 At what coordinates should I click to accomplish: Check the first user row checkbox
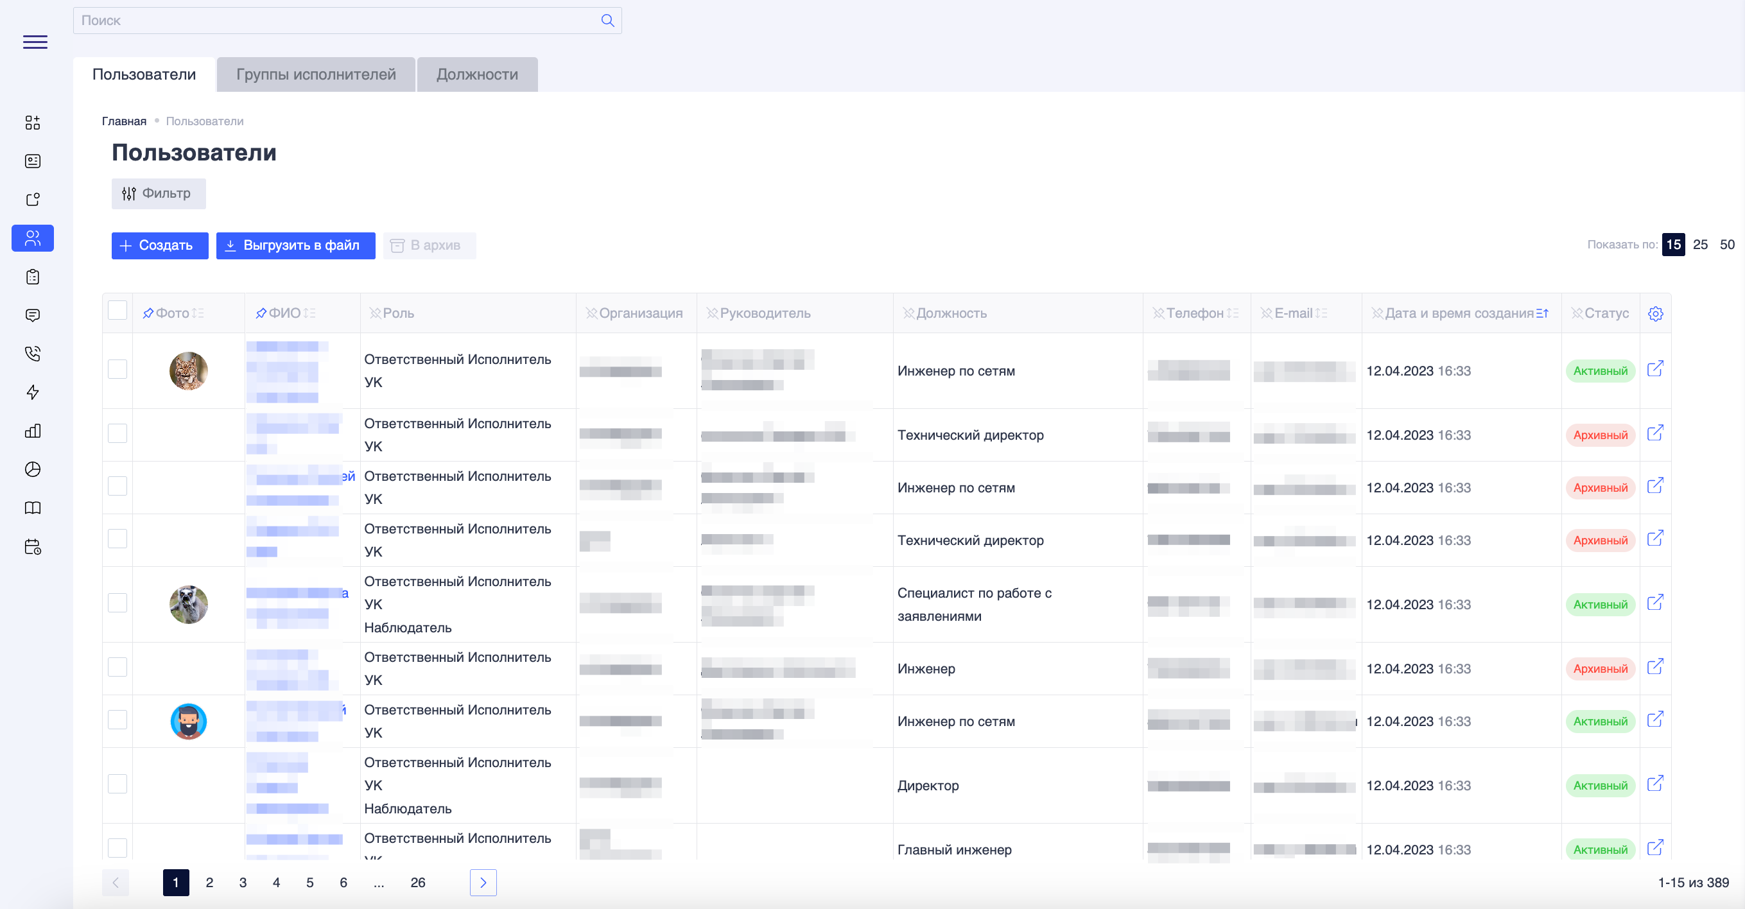click(117, 369)
